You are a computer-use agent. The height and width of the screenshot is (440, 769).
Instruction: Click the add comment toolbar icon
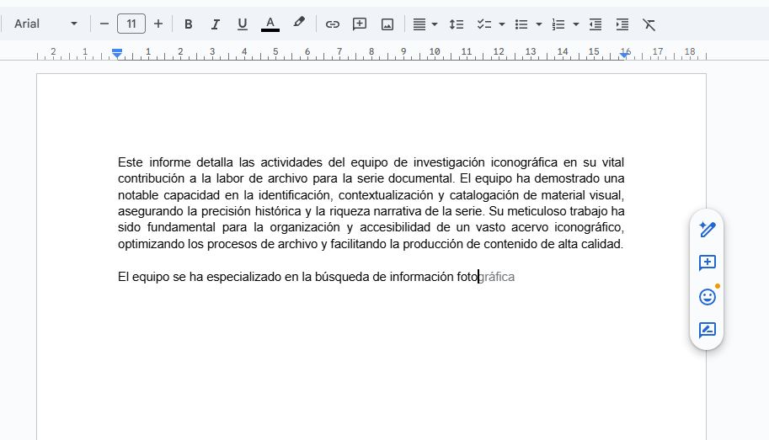(360, 24)
